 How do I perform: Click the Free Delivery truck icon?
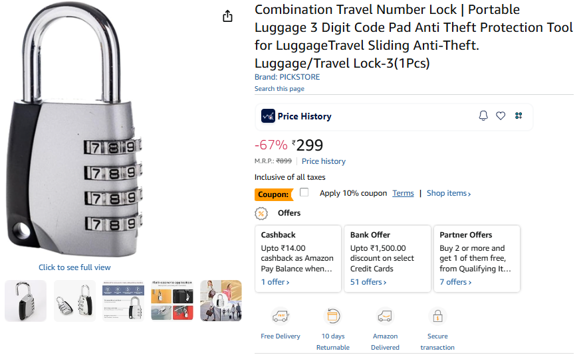281,316
